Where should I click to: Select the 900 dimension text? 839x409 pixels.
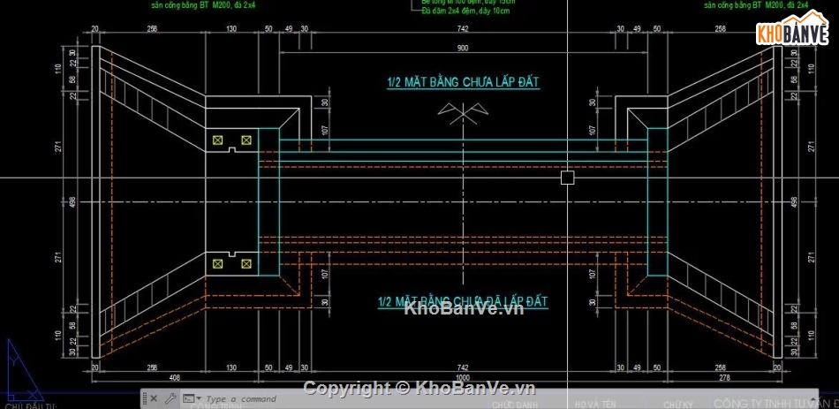coord(463,49)
